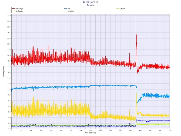Click the 7.0 y-axis tick value
Screen dimensions: 181x136
tap(9, 106)
